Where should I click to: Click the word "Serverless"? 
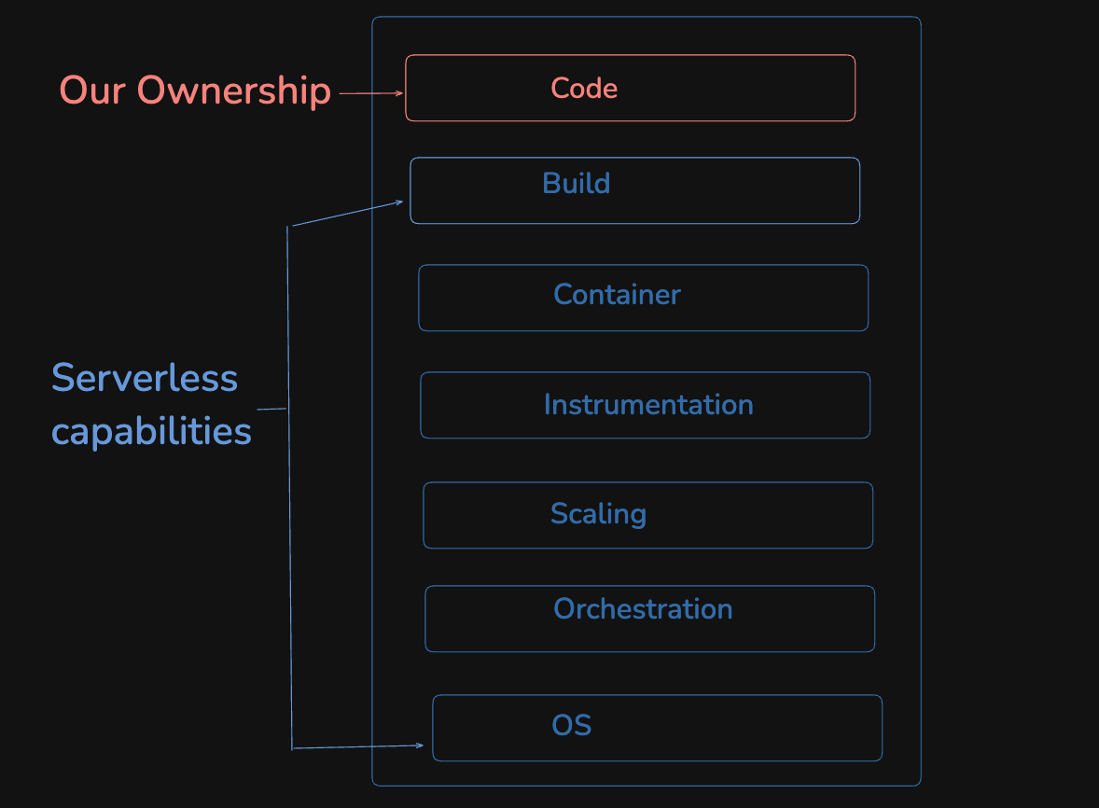[x=145, y=378]
